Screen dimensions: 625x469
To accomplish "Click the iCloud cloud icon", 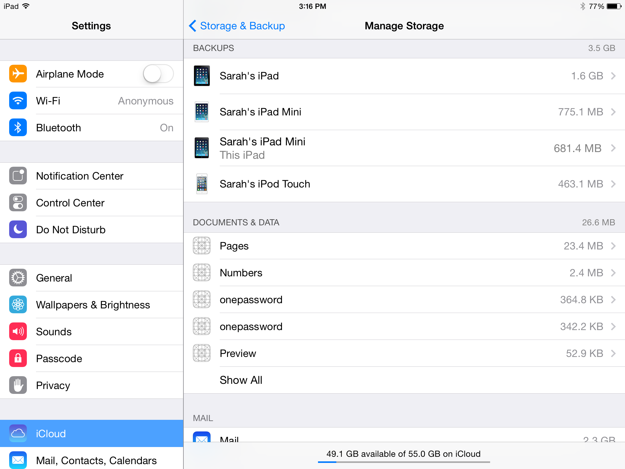I will coord(18,433).
